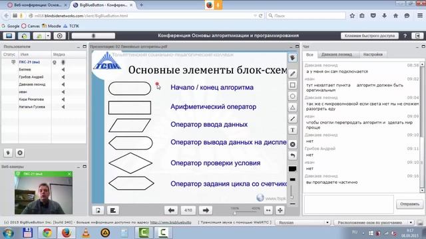Screen dimensions: 426x239
Task: Click the raise hand button in users panel
Action: pyautogui.click(x=8, y=153)
